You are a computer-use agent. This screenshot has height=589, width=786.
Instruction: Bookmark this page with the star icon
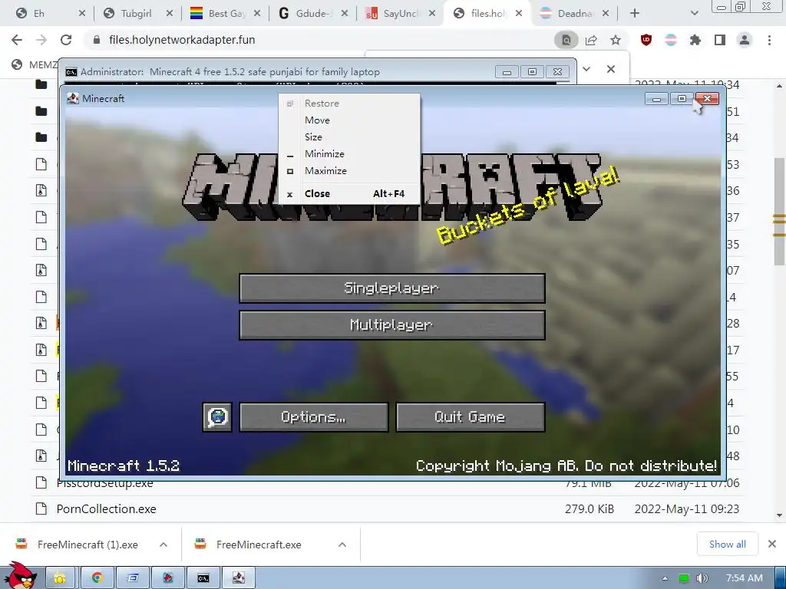coord(616,40)
